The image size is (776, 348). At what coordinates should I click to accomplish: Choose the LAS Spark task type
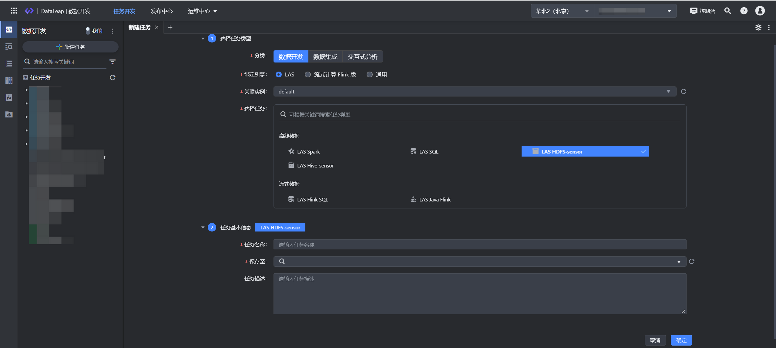[304, 151]
